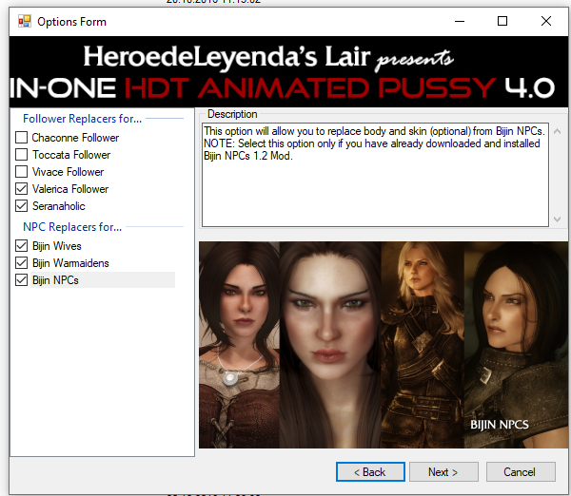Image resolution: width=571 pixels, height=496 pixels.
Task: Toggle the Bijin NPCs checkbox
Action: pyautogui.click(x=22, y=280)
